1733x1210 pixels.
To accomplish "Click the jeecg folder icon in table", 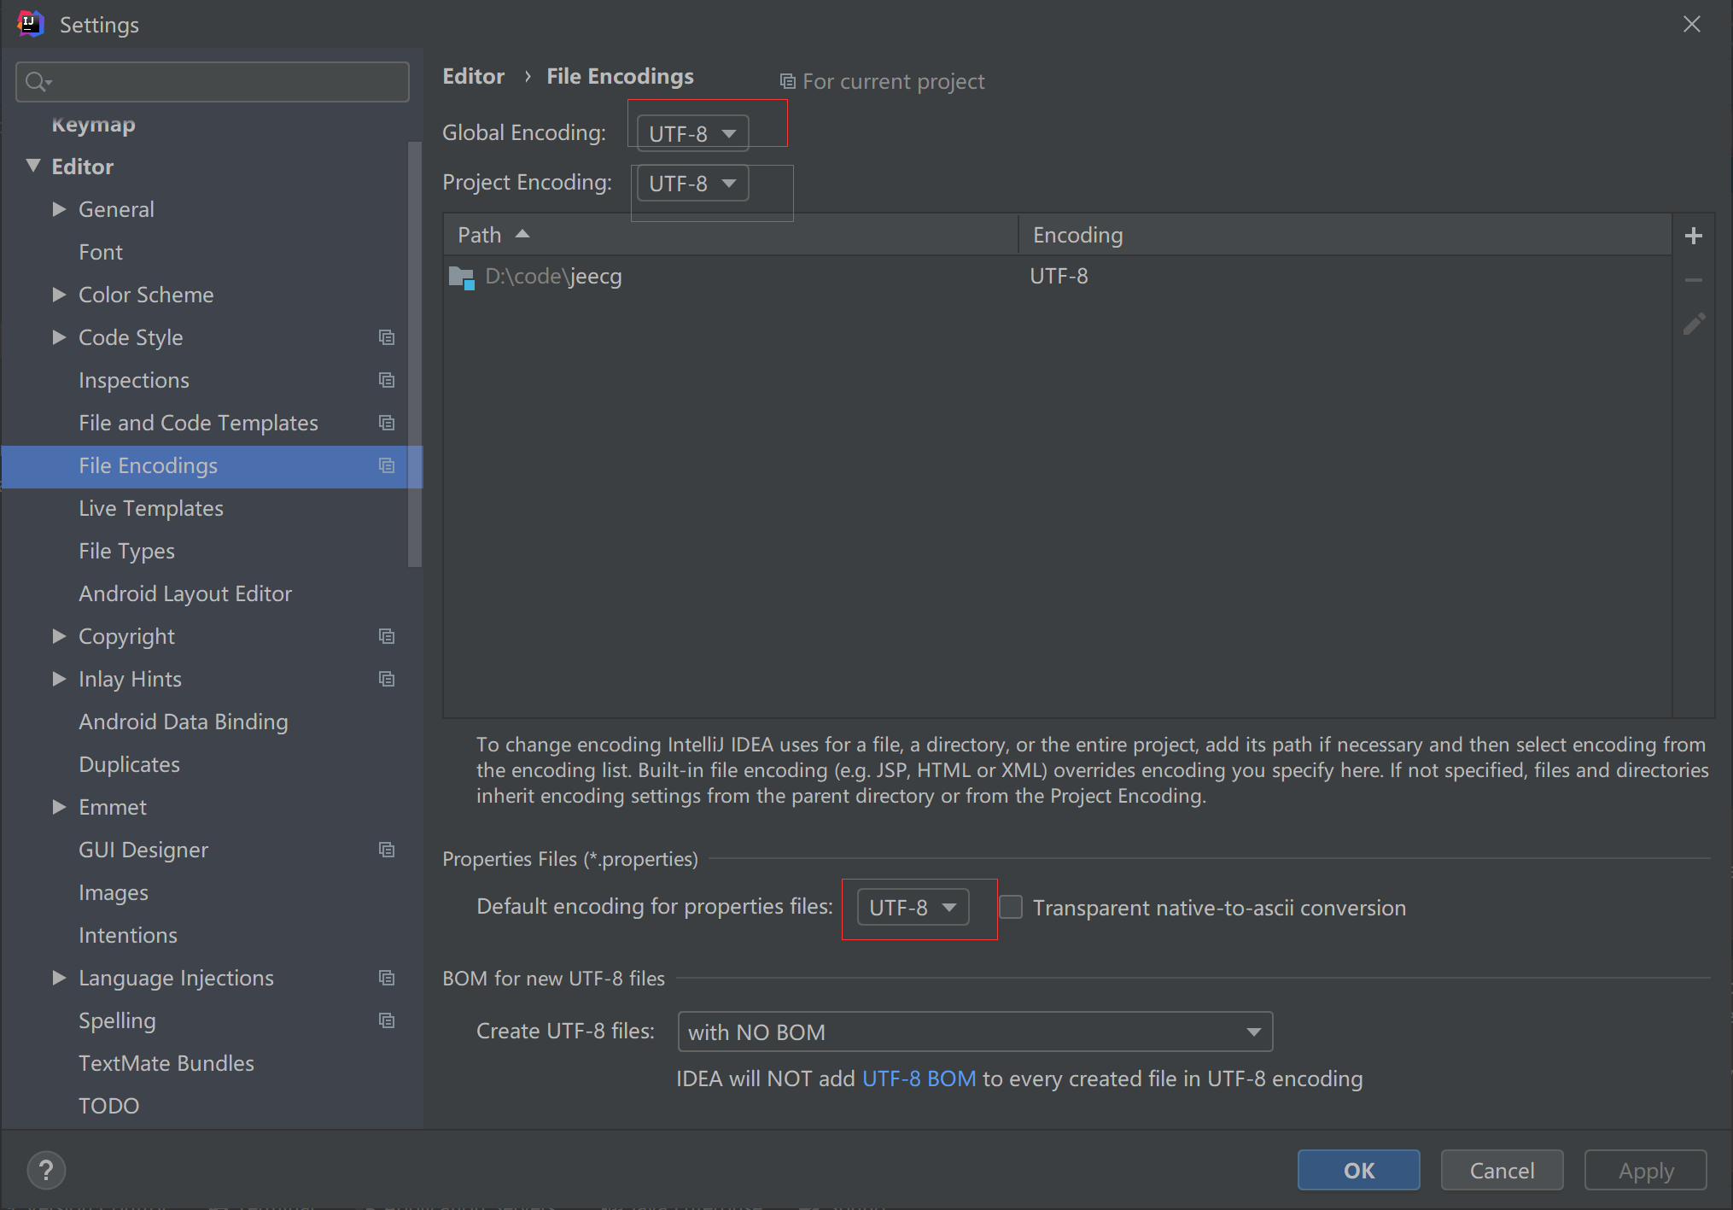I will click(462, 277).
